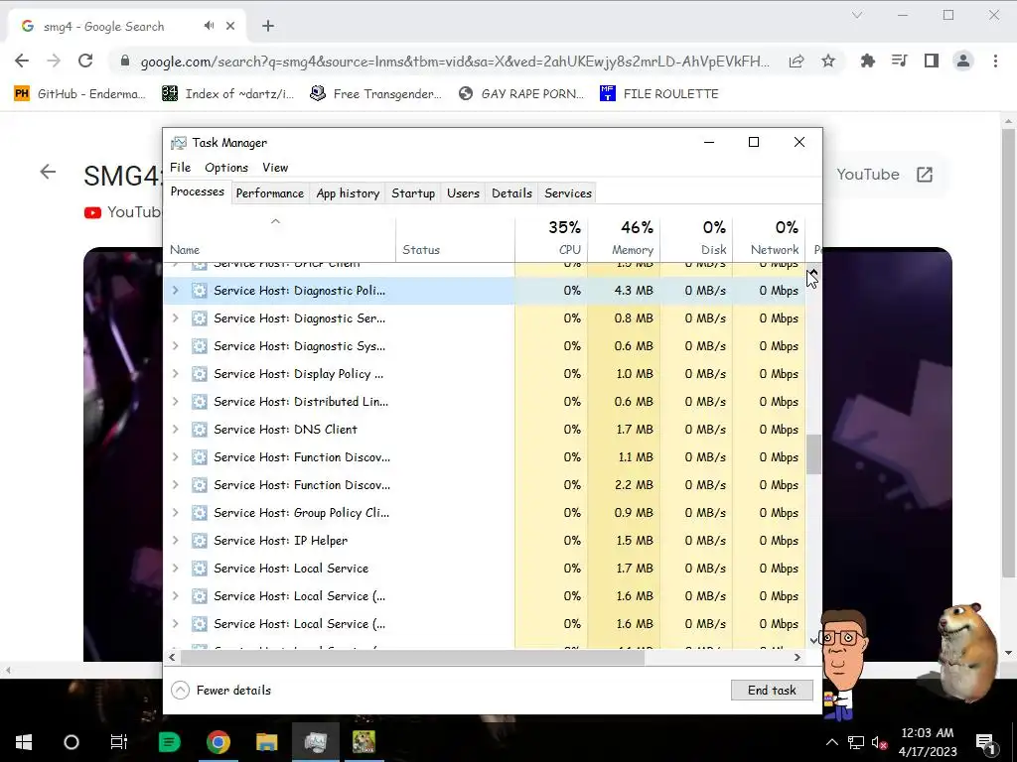Open Index of ~dartz bookmark
Viewport: 1017px width, 762px height.
(x=227, y=94)
